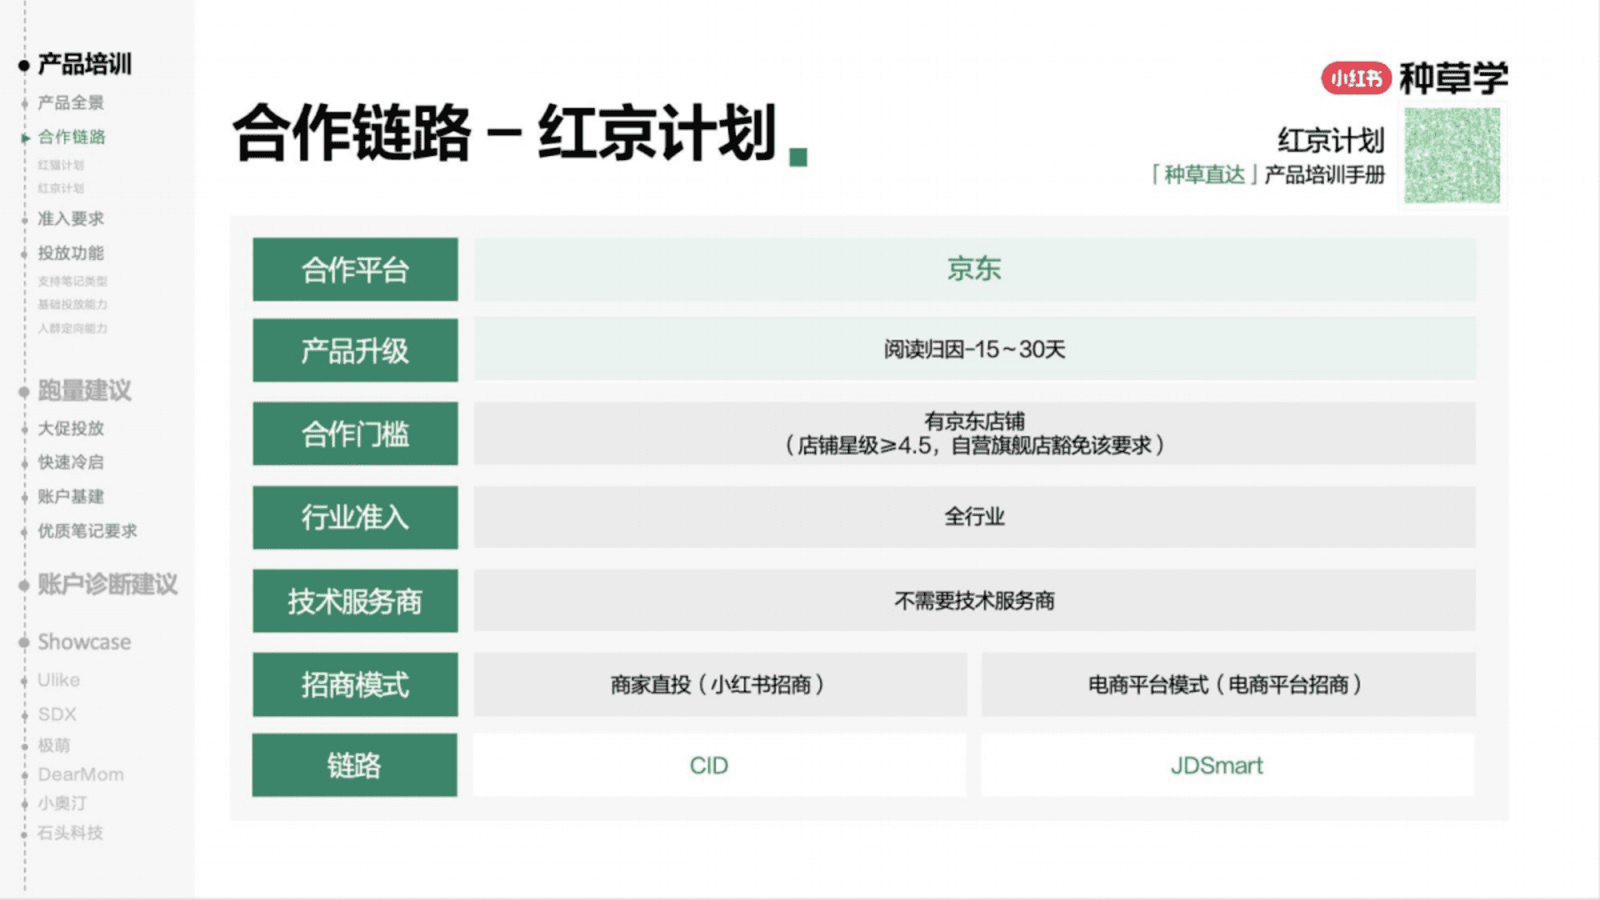Select 大促投放 in sidebar outline
Screen dimensions: 1600x900
(x=71, y=428)
